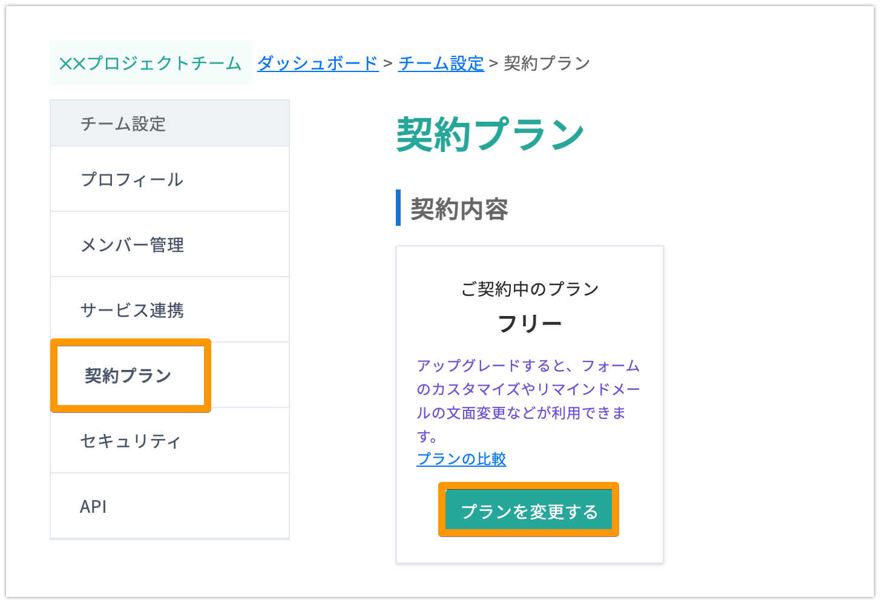Click the ご契約中のプラン label in the card

pos(530,289)
